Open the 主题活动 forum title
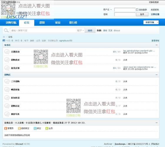 tap(15, 52)
